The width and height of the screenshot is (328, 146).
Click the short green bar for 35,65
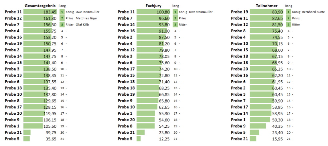[27, 139]
